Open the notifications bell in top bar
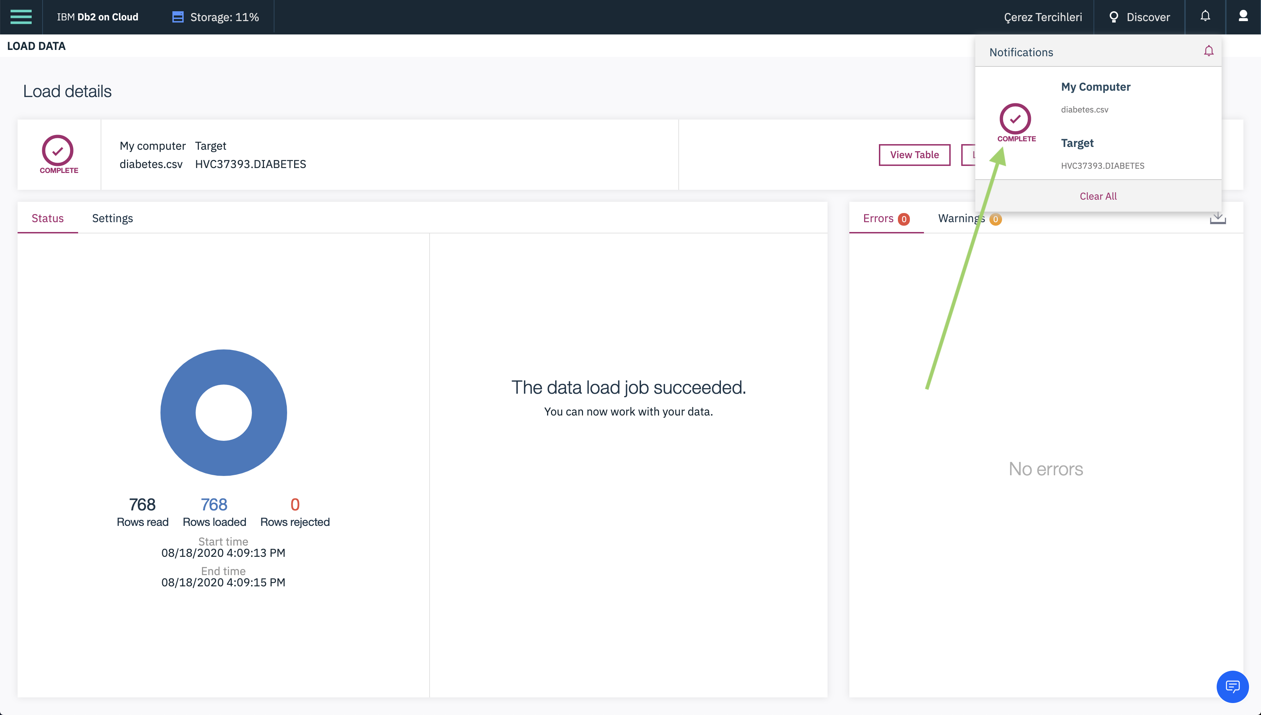This screenshot has width=1261, height=715. [x=1205, y=16]
